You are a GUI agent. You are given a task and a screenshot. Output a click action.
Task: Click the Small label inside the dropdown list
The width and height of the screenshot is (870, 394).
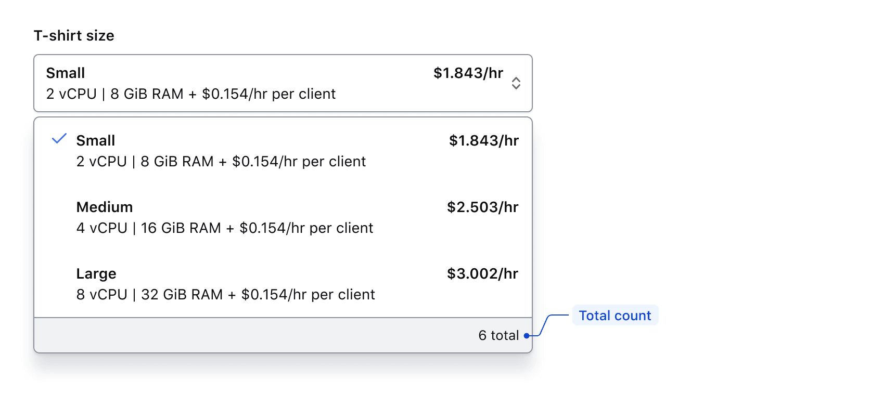(x=96, y=140)
